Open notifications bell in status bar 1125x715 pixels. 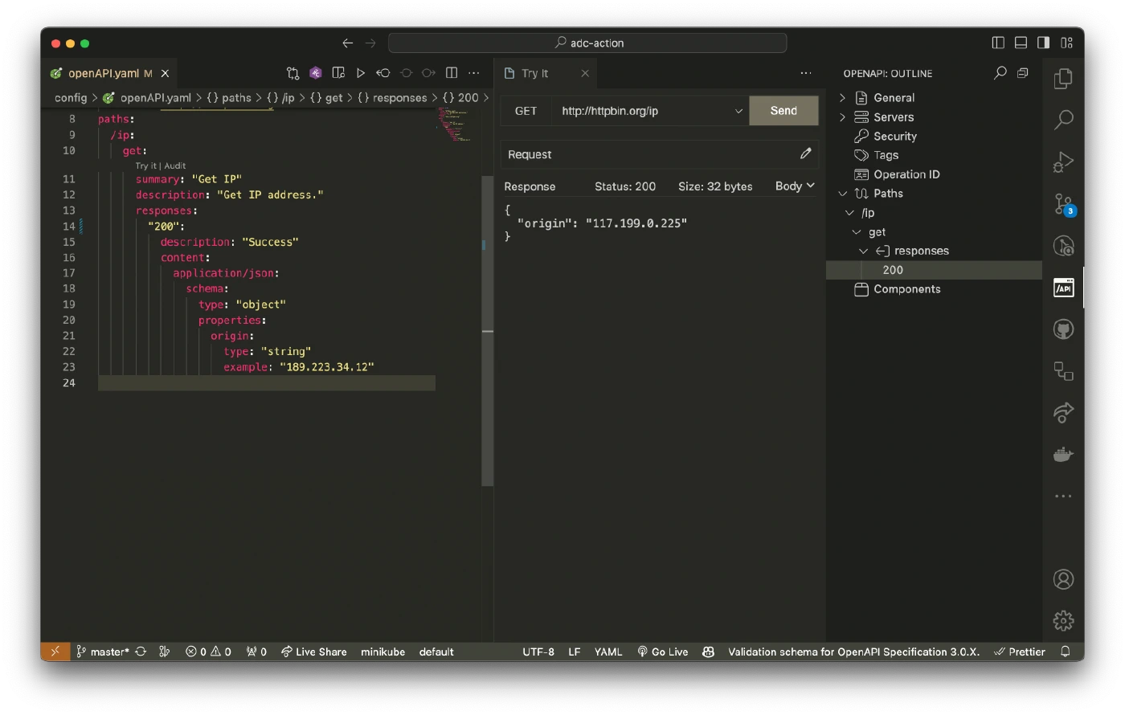tap(1066, 652)
